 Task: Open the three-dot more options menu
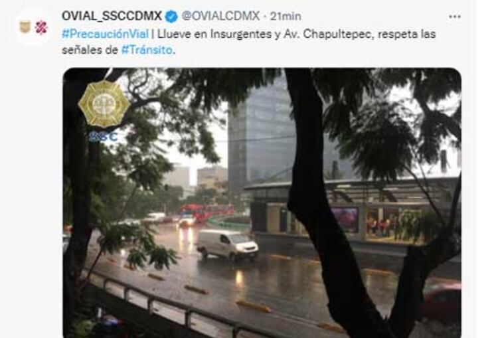(x=454, y=17)
